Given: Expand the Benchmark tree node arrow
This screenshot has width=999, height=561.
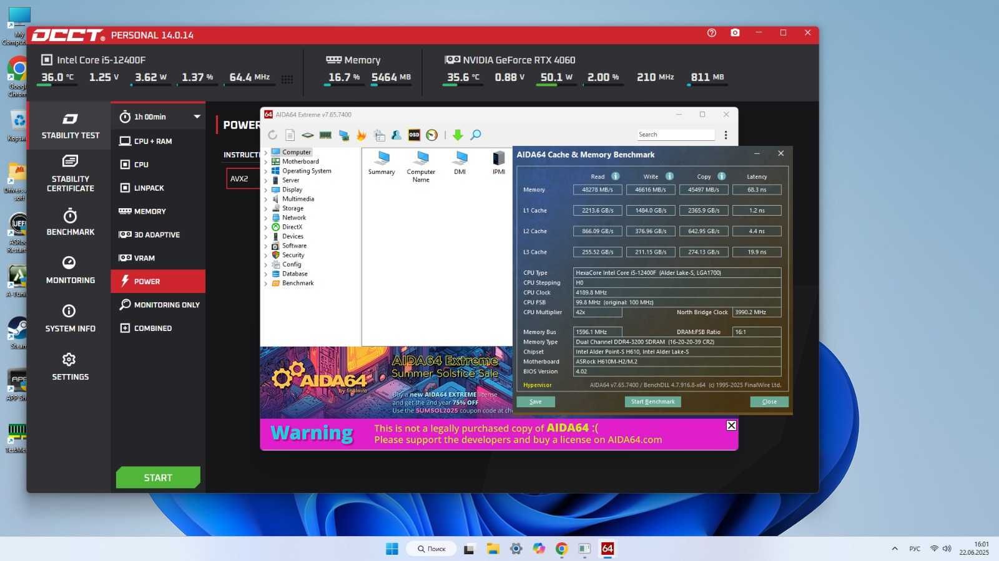Looking at the screenshot, I should (x=266, y=283).
